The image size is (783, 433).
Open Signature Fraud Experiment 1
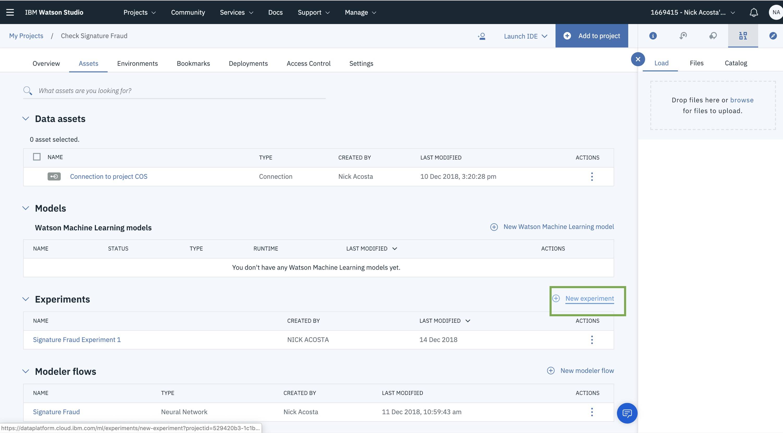click(77, 339)
